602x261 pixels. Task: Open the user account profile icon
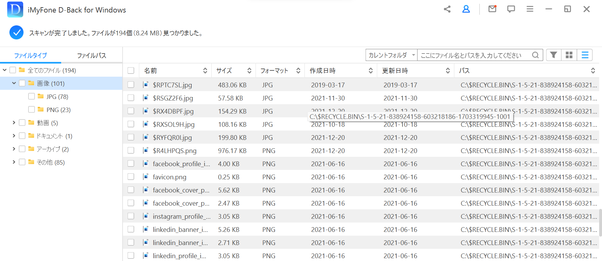click(x=466, y=9)
